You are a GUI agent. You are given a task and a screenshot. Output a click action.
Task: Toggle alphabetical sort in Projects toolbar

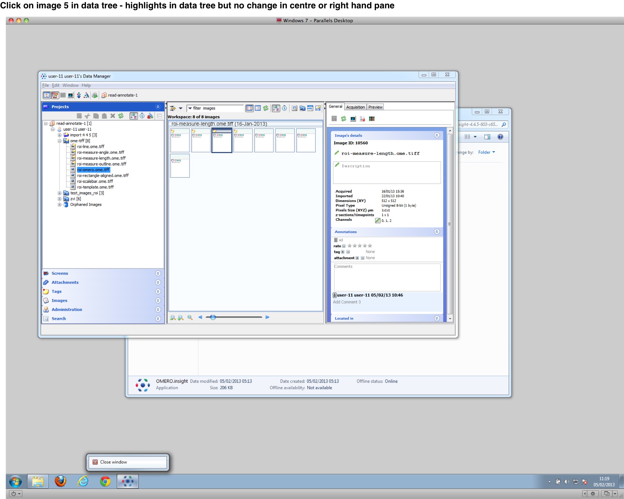click(133, 116)
